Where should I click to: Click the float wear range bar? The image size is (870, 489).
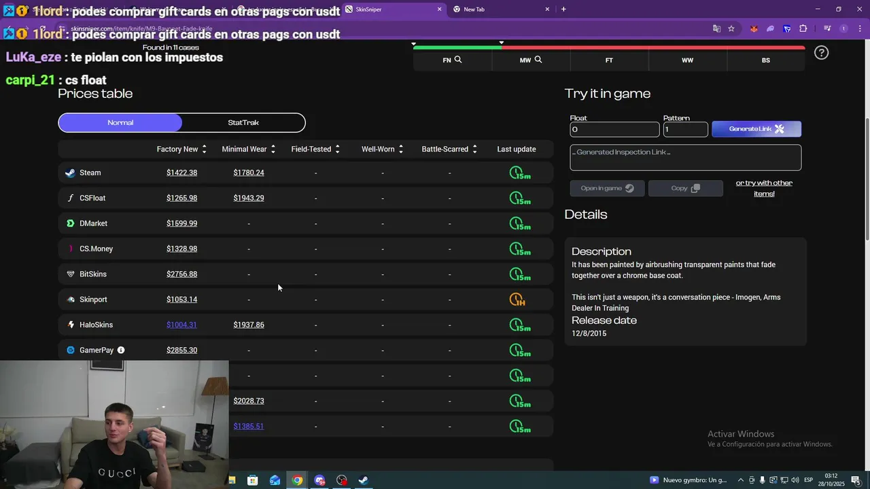point(609,48)
